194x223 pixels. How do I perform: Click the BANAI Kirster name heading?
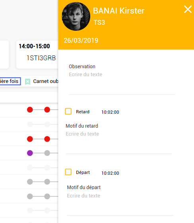pos(118,11)
